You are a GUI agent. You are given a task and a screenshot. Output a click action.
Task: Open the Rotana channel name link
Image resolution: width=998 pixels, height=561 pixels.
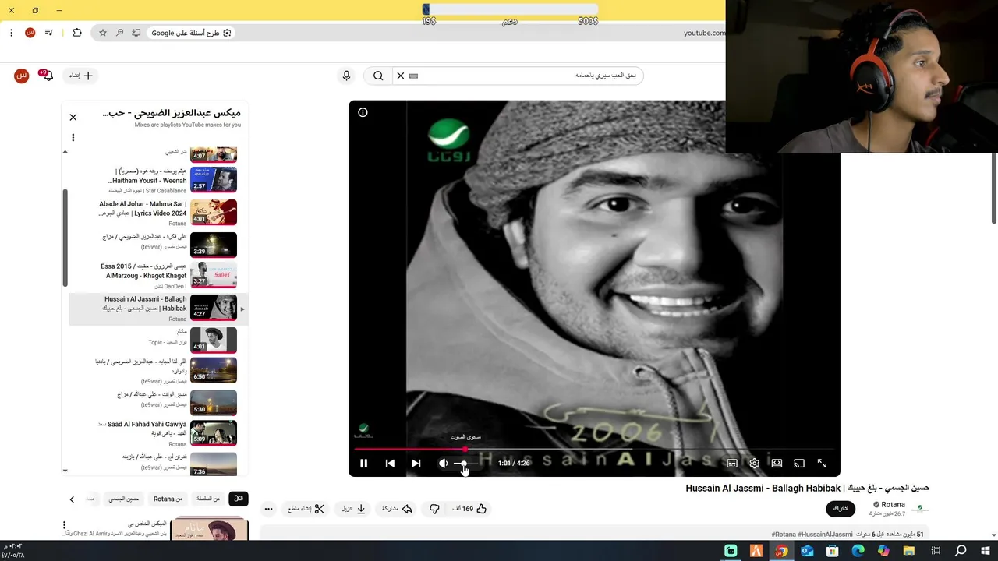point(893,504)
